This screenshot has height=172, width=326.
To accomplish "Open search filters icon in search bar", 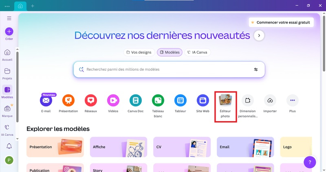I will pos(256,70).
